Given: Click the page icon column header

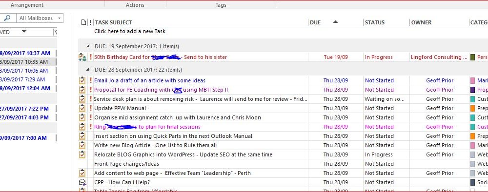Looking at the screenshot, I should pos(83,22).
